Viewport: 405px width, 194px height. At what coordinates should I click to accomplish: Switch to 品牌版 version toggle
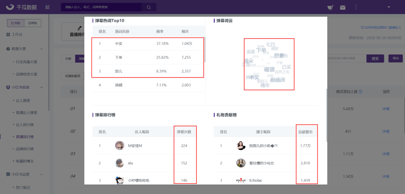click(33, 23)
